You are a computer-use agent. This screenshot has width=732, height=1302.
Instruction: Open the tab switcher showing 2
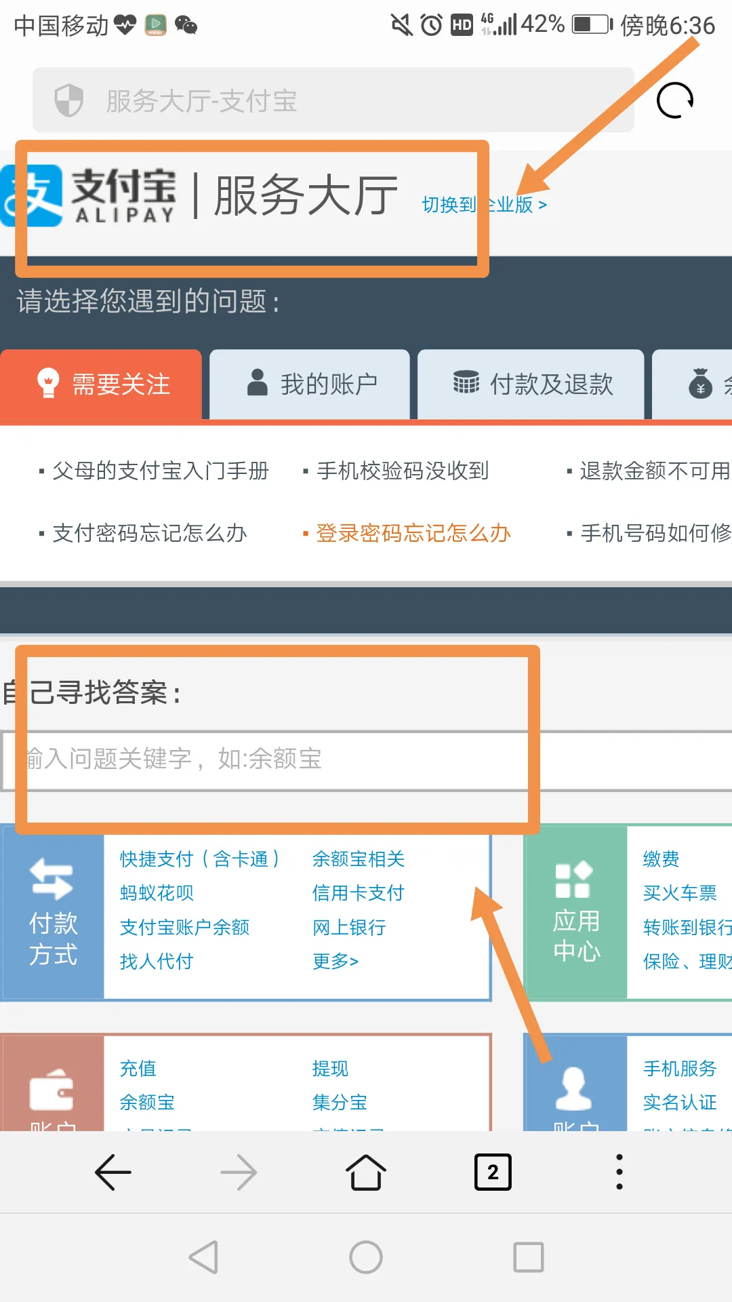(493, 1172)
